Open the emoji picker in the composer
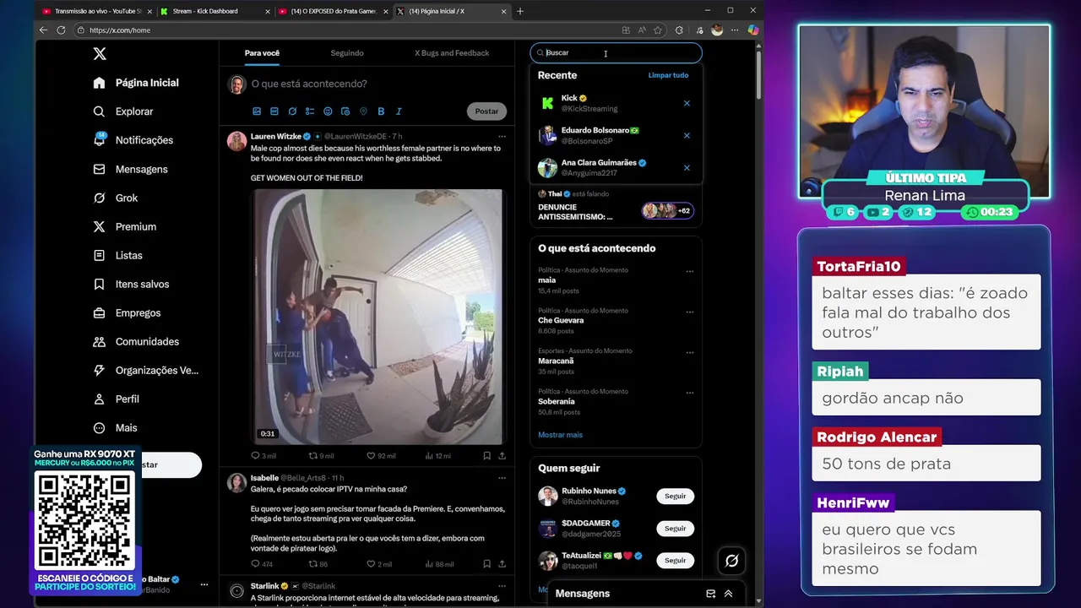 click(328, 111)
